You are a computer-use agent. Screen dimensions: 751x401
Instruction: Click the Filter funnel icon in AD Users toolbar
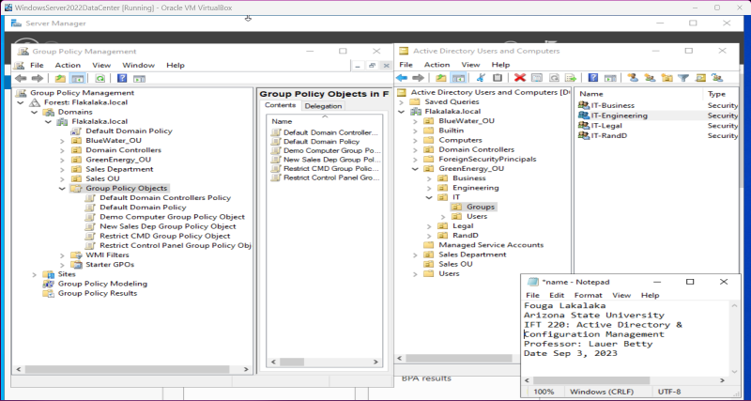(683, 78)
